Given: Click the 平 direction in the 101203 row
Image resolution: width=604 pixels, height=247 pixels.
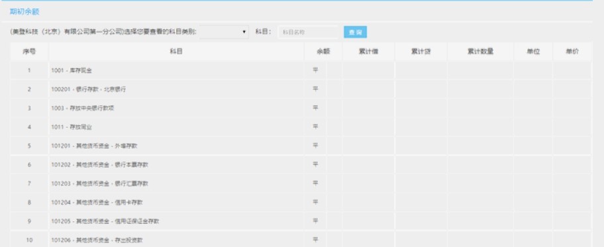Looking at the screenshot, I should 315,184.
